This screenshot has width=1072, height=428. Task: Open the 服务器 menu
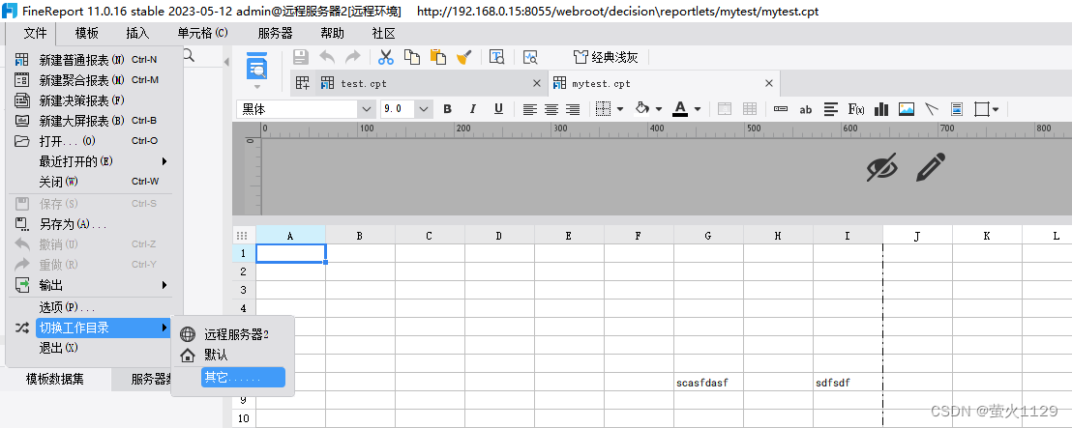pos(276,34)
